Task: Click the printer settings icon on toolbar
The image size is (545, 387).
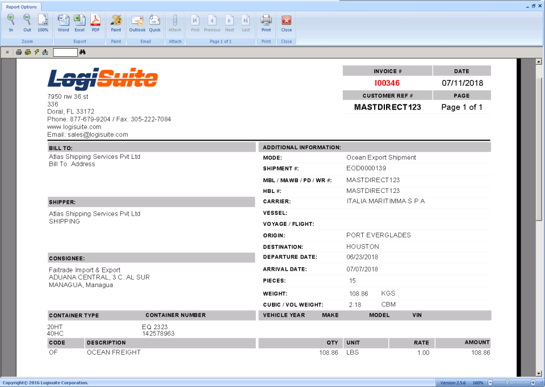Action: tap(27, 52)
